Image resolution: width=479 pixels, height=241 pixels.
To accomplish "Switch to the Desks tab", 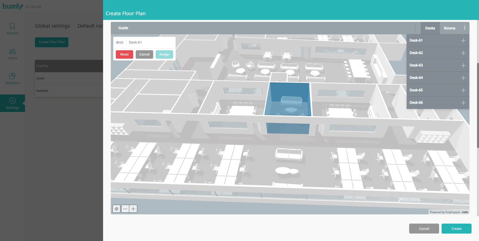I will pos(430,28).
